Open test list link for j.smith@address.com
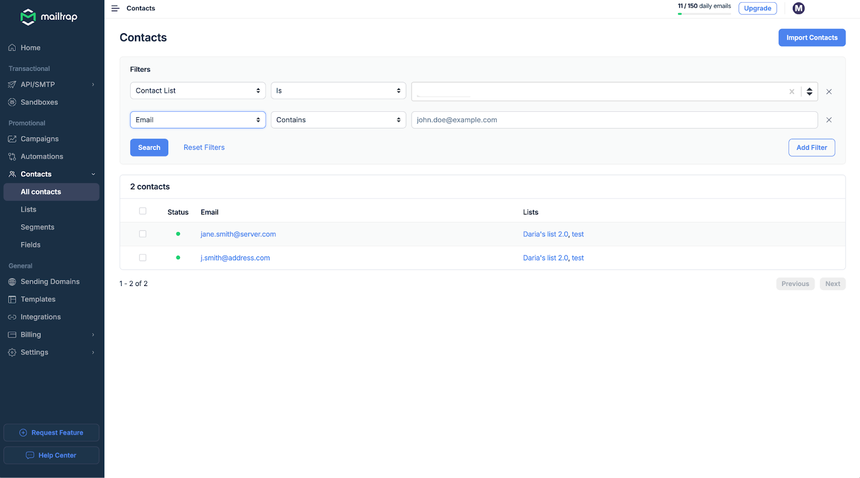Viewport: 860px width, 478px height. (578, 258)
